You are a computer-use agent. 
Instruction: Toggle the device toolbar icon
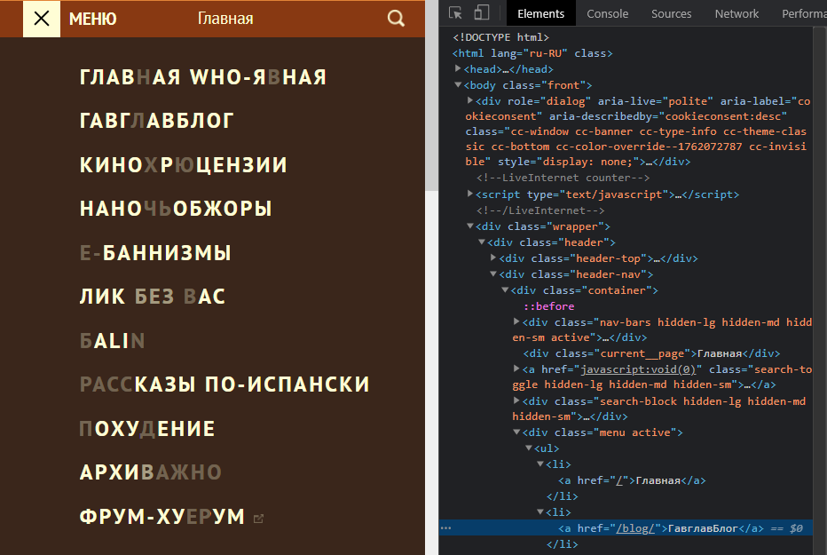[482, 13]
